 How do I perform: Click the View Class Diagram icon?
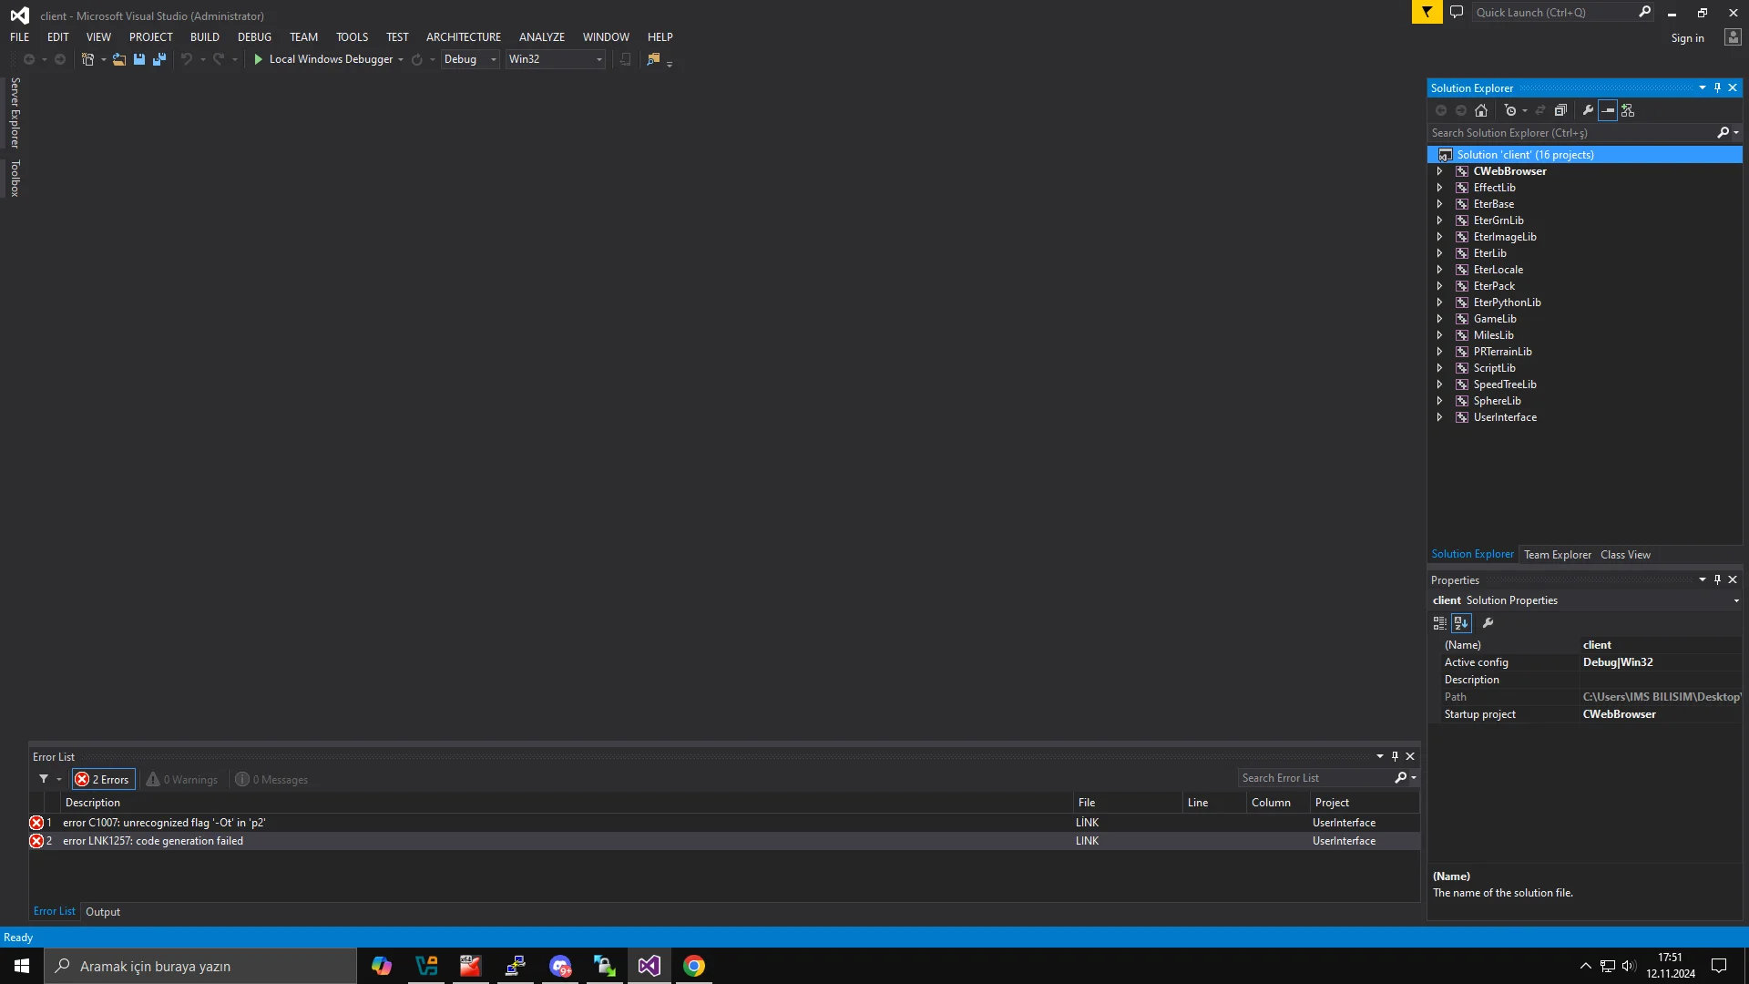click(1628, 110)
